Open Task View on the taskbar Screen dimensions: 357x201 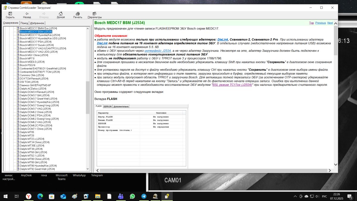point(17,196)
